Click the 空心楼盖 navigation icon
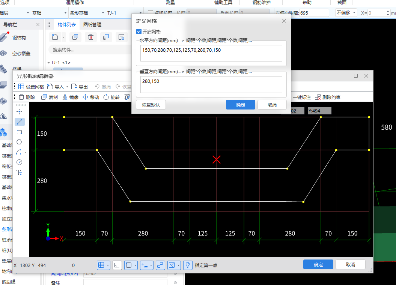Image resolution: width=396 pixels, height=285 pixels. pyautogui.click(x=3, y=53)
